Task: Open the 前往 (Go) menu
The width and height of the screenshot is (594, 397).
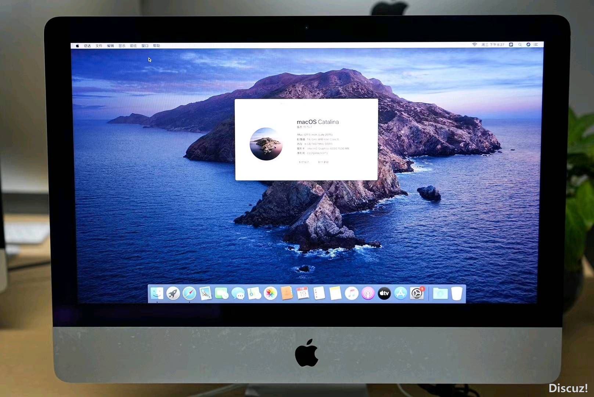Action: 133,46
